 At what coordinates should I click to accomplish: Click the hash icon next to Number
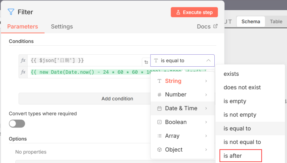[x=159, y=95]
